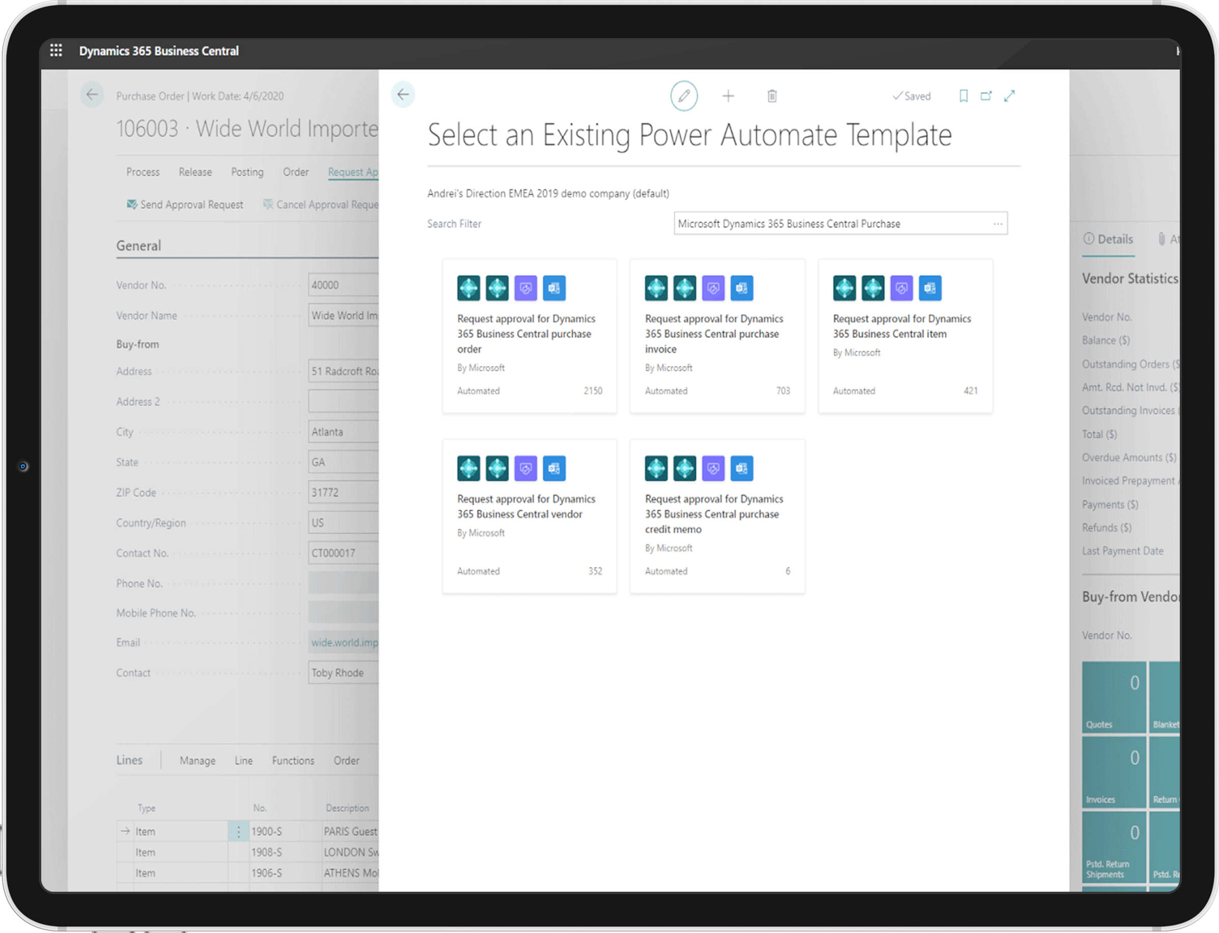Open the Process menu
Viewport: 1219px width, 933px height.
pos(143,172)
